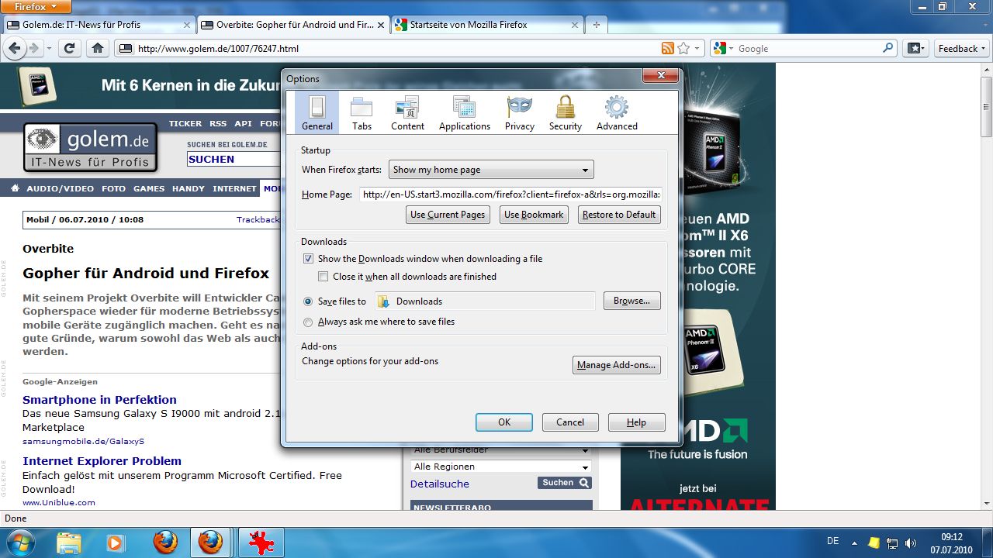
Task: Open the Content options panel
Action: coord(407,112)
